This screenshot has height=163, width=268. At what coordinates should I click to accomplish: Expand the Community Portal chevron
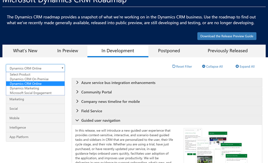pyautogui.click(x=77, y=92)
